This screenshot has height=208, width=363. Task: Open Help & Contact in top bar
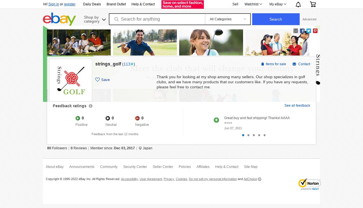coord(143,4)
